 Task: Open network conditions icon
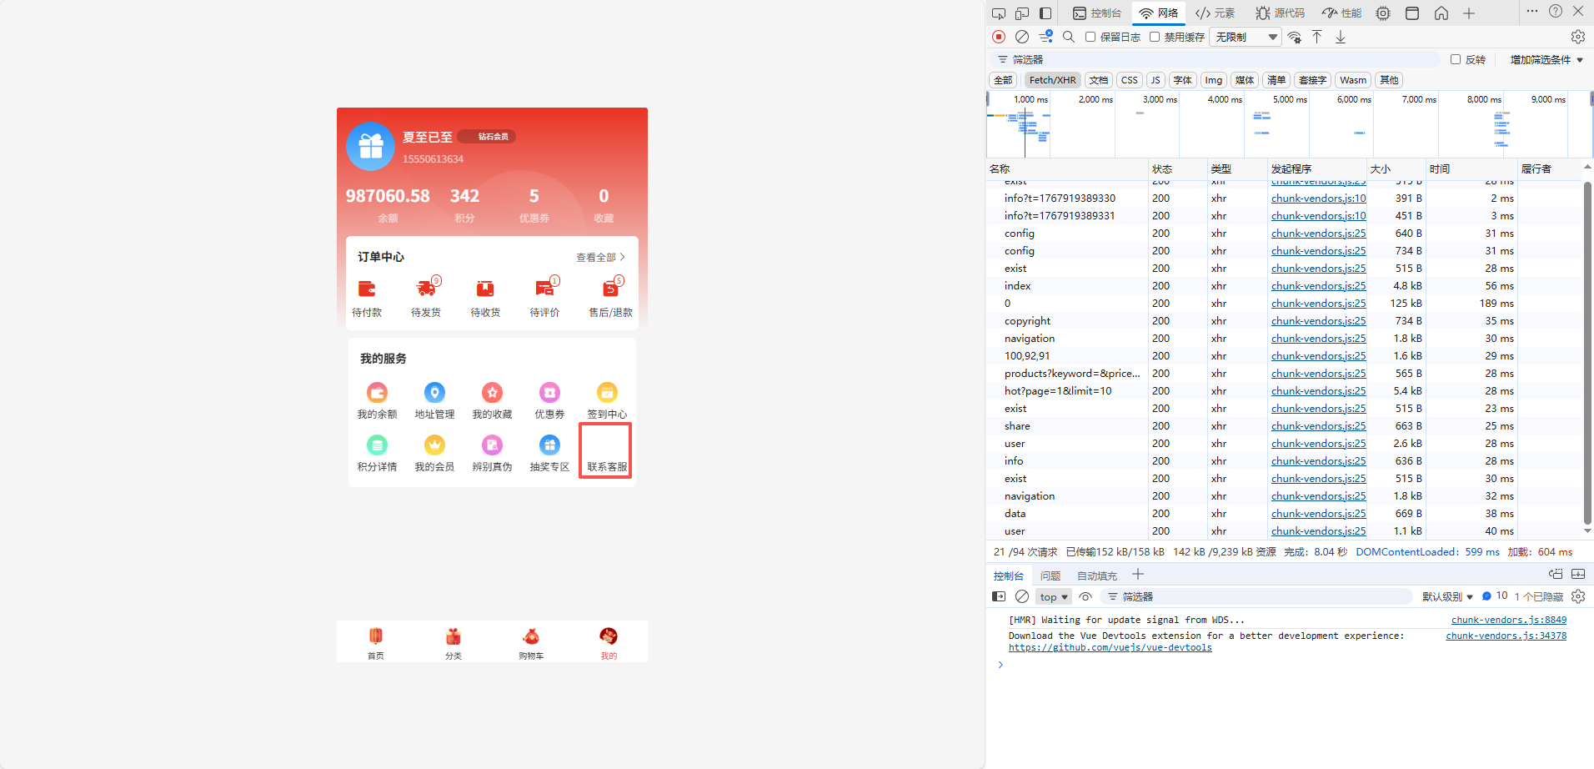1294,37
